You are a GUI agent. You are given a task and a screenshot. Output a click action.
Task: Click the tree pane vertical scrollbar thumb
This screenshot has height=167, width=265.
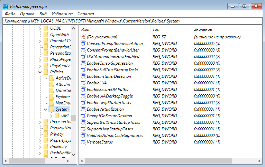tap(73, 118)
